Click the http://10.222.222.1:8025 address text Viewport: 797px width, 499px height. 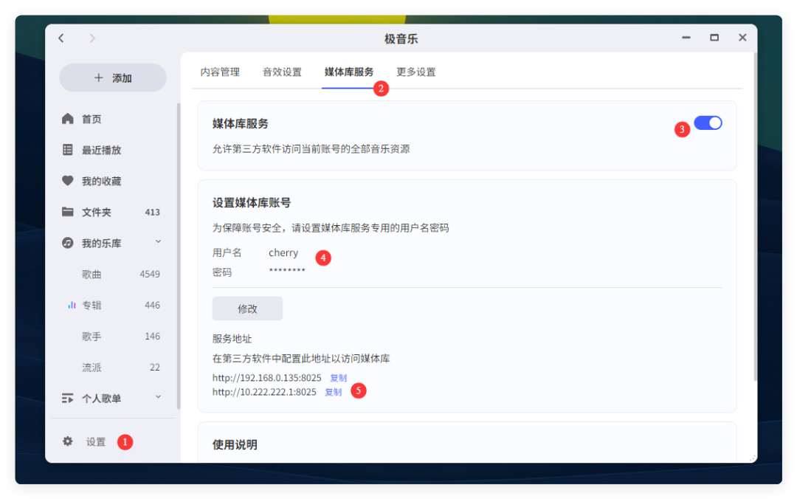point(264,392)
